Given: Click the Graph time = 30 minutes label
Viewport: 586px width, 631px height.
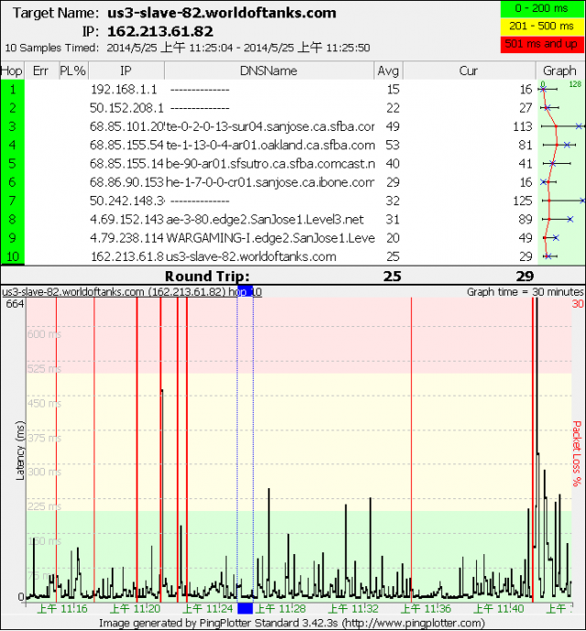Looking at the screenshot, I should pos(526,292).
